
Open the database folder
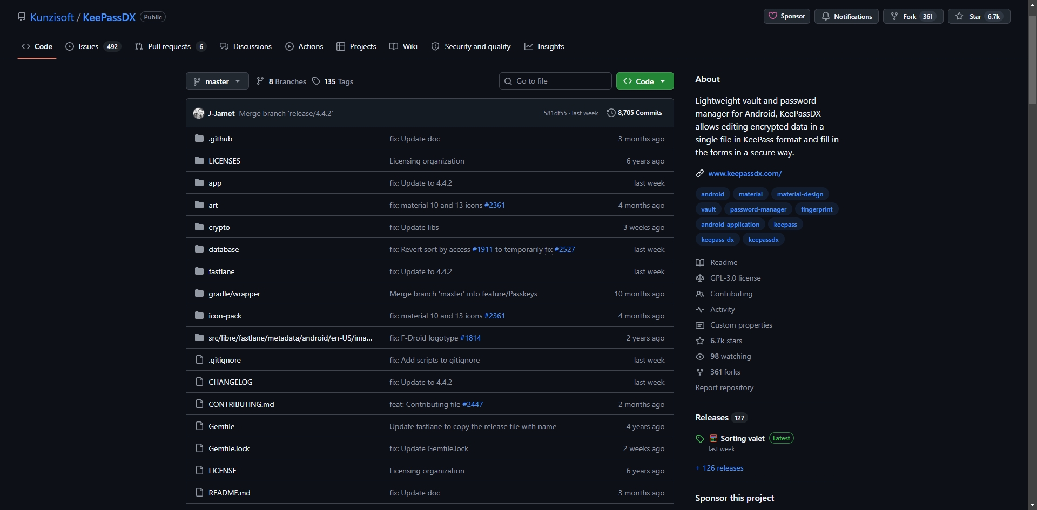[x=224, y=249]
